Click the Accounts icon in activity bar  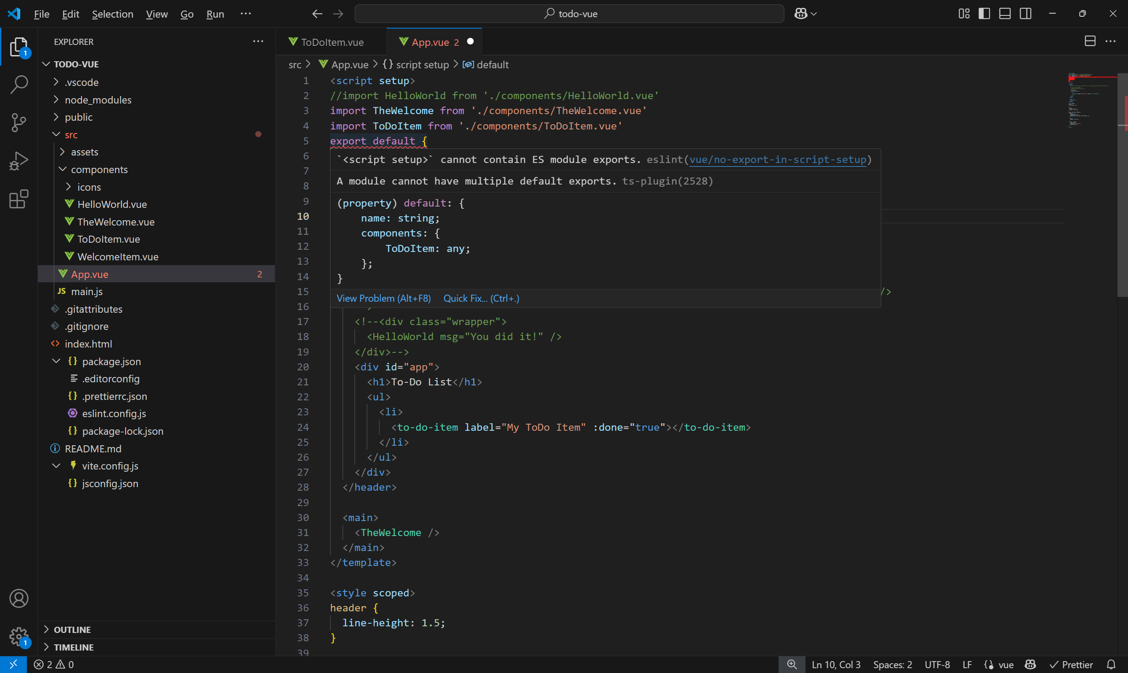click(19, 598)
